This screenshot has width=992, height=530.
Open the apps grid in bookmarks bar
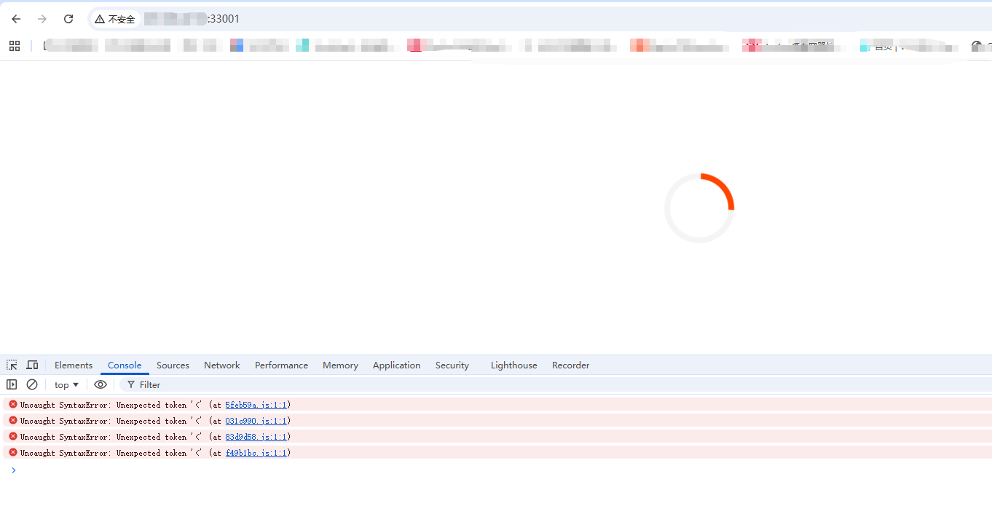pos(15,46)
